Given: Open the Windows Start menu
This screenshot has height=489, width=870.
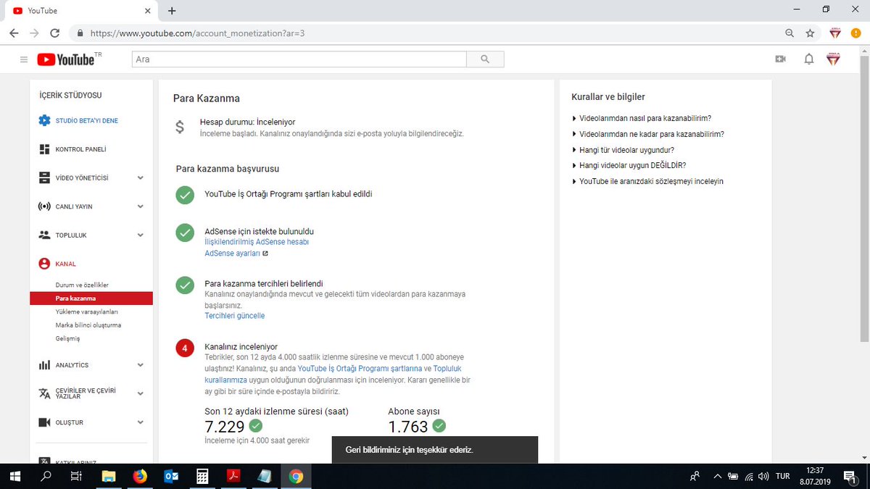Looking at the screenshot, I should (x=14, y=476).
